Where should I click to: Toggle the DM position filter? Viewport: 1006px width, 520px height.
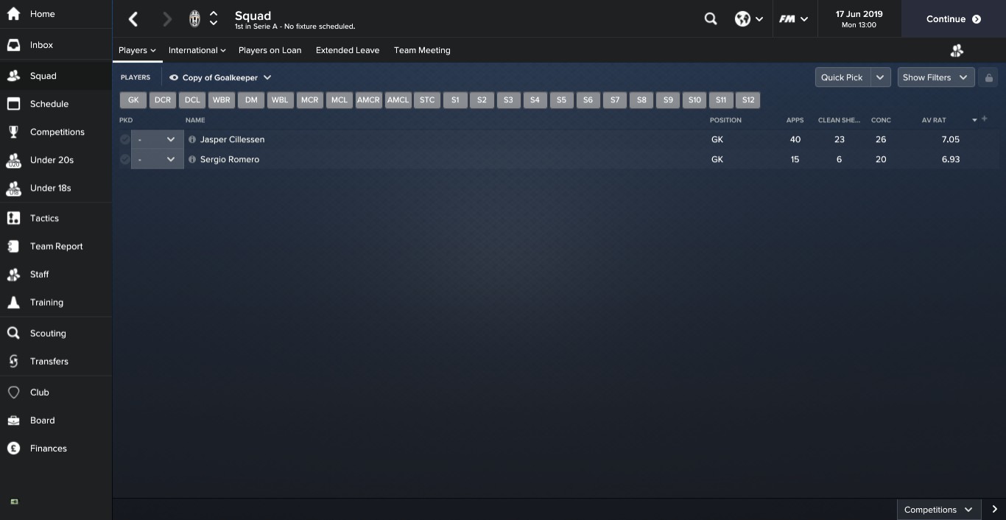251,100
